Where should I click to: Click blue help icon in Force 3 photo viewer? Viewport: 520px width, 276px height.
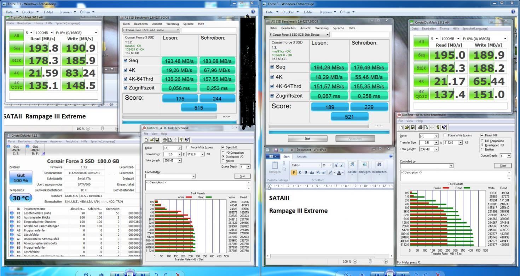pyautogui.click(x=513, y=12)
